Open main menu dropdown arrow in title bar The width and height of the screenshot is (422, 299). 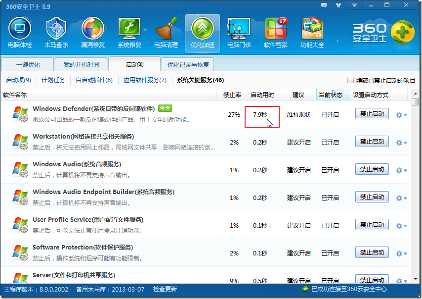click(354, 5)
